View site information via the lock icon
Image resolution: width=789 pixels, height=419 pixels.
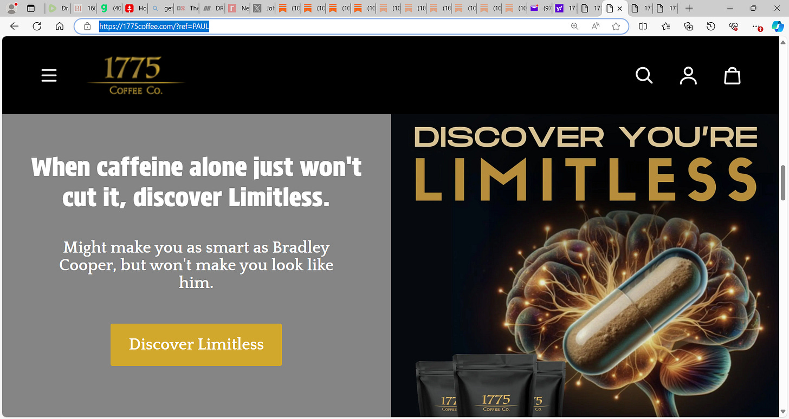(87, 26)
